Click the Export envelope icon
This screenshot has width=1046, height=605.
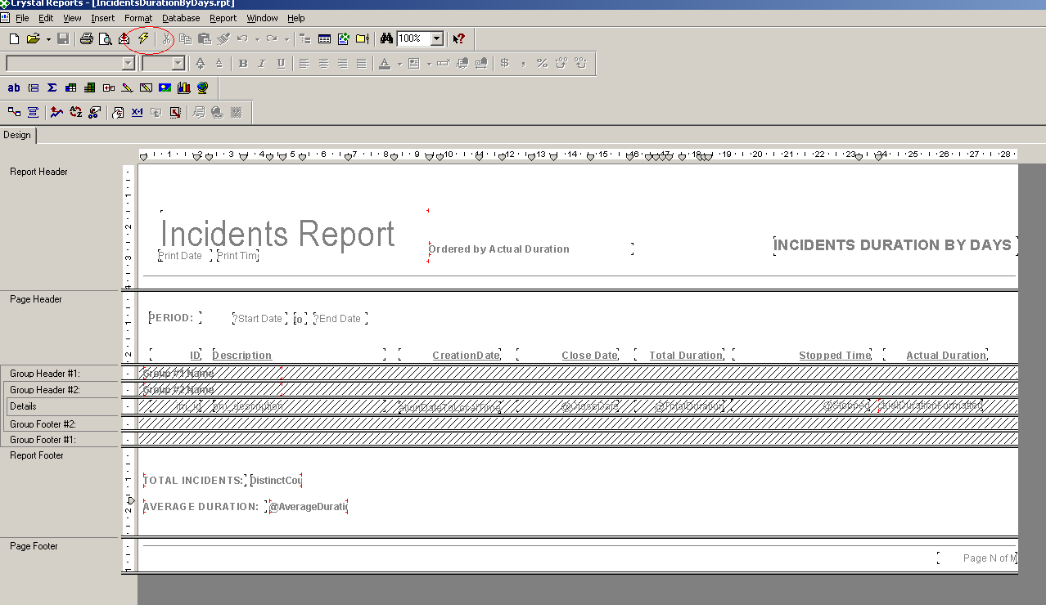coord(124,38)
